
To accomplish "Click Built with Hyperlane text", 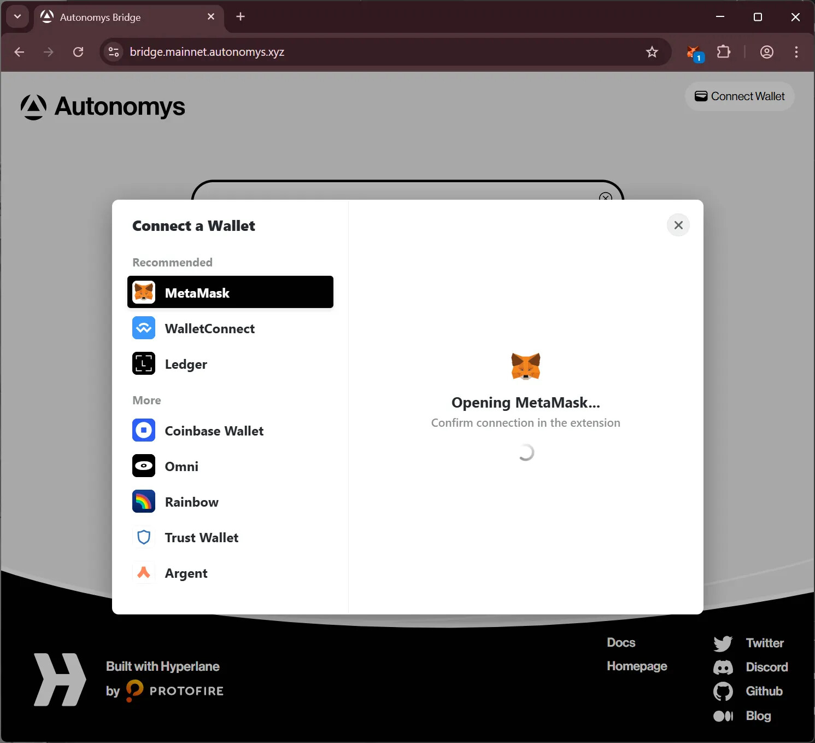I will (x=163, y=666).
